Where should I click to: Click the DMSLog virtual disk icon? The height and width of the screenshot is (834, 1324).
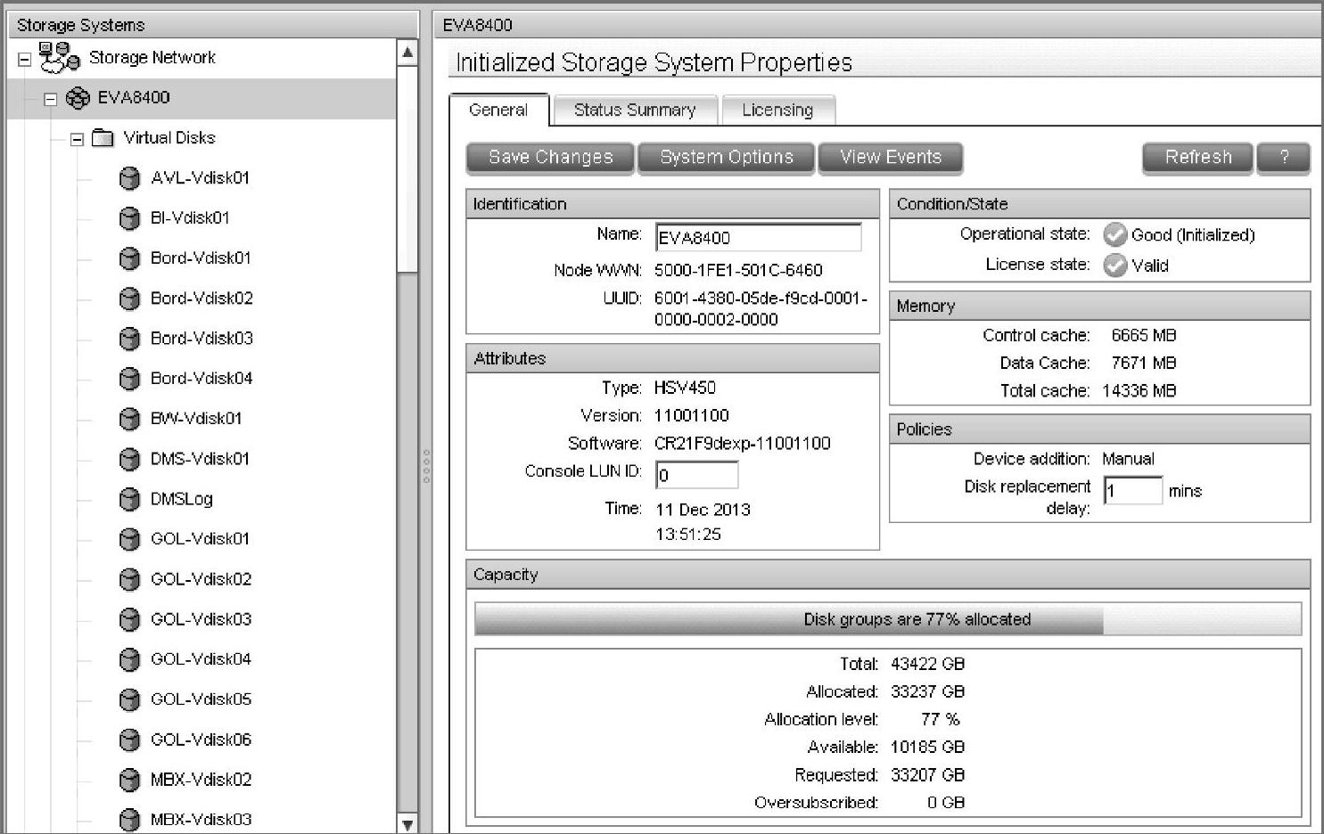tap(129, 499)
